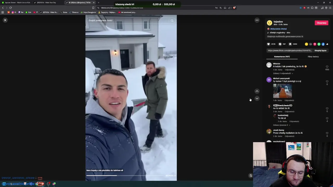Close the TikTok video viewer
The width and height of the screenshot is (333, 187).
pos(5,20)
